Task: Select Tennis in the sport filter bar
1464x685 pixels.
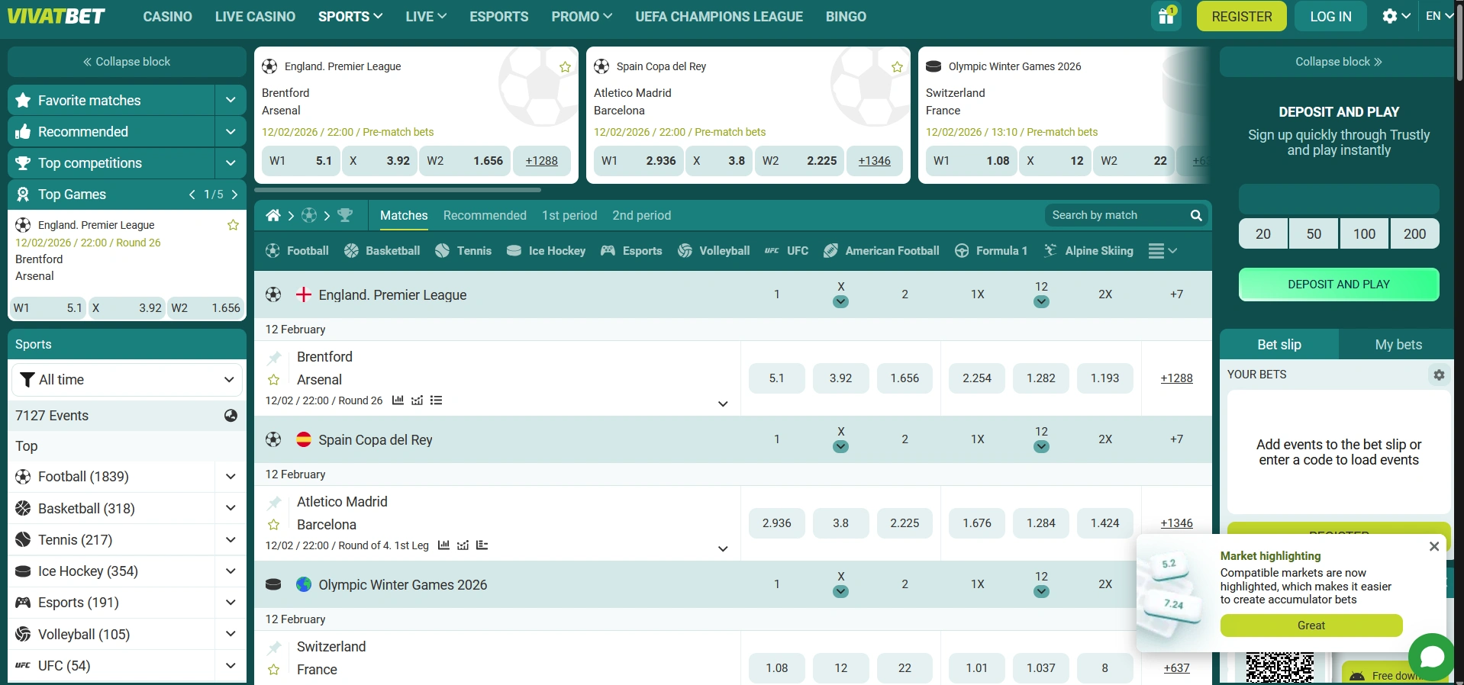Action: pos(463,251)
